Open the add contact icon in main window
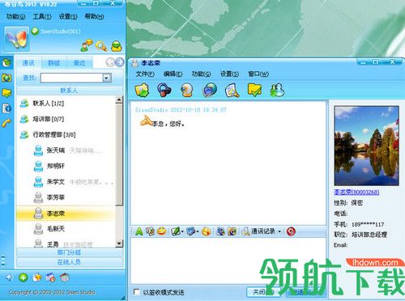The width and height of the screenshot is (405, 301). pyautogui.click(x=87, y=45)
